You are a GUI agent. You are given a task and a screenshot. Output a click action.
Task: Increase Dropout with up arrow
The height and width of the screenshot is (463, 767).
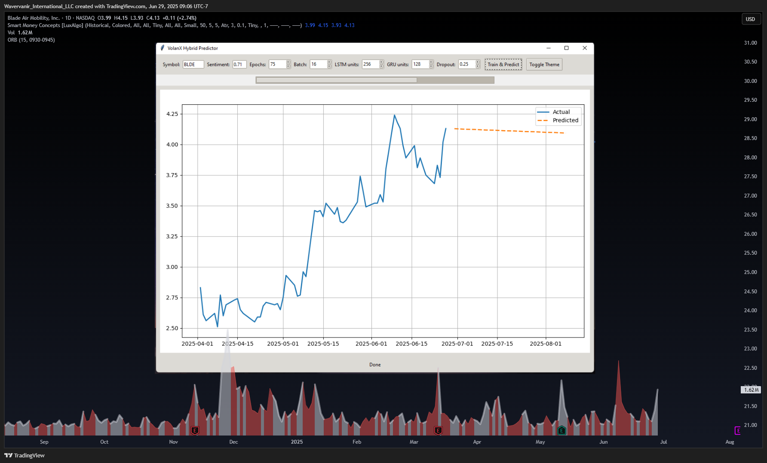tap(478, 62)
